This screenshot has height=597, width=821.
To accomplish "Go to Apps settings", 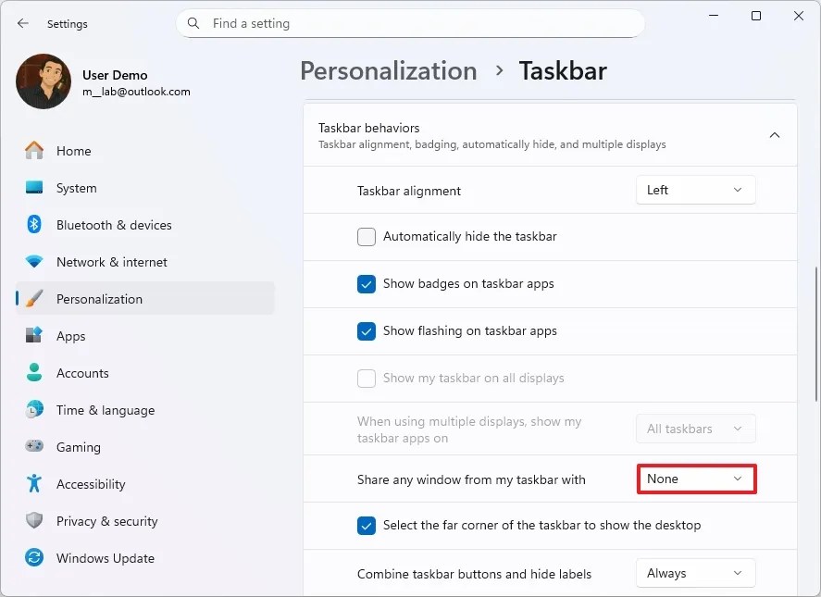I will (70, 336).
